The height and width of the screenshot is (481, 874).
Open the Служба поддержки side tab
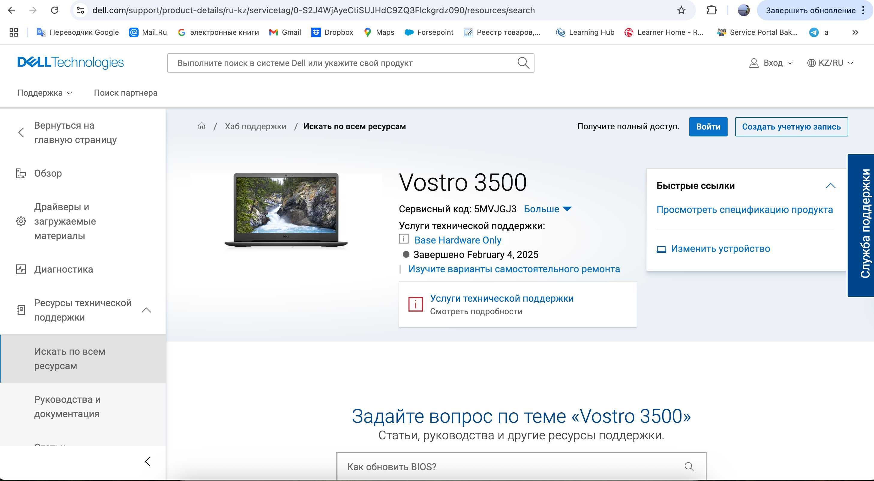tap(861, 225)
